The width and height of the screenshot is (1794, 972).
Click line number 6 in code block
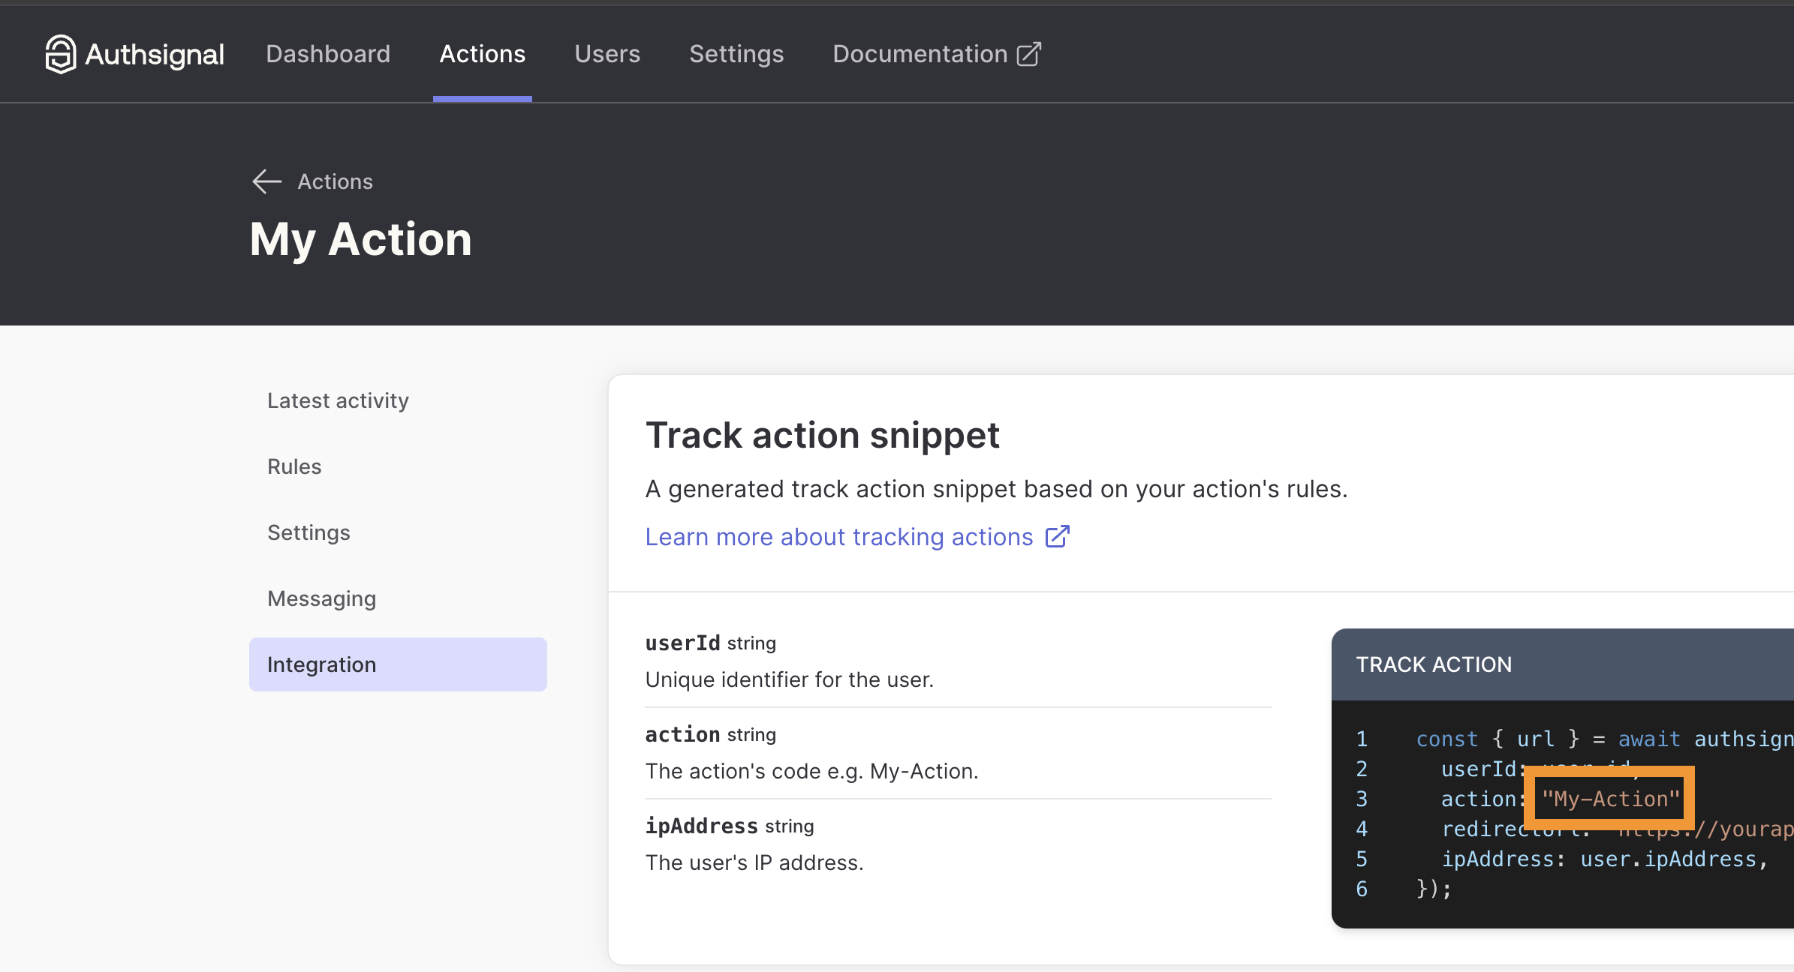point(1362,889)
